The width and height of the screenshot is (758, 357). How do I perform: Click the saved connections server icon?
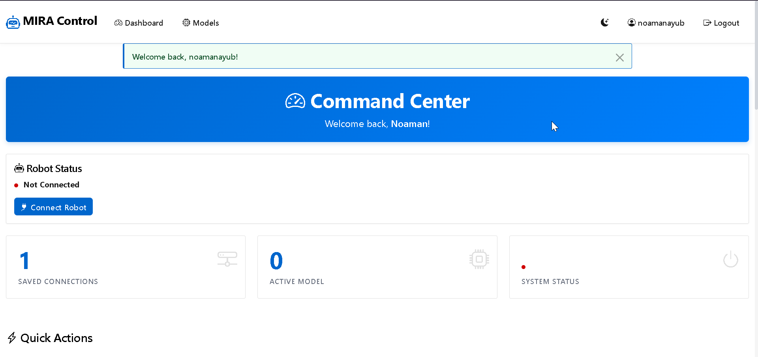click(227, 259)
